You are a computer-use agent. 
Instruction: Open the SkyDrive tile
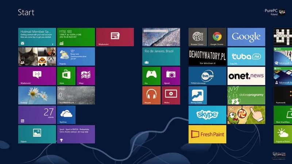click(x=66, y=115)
